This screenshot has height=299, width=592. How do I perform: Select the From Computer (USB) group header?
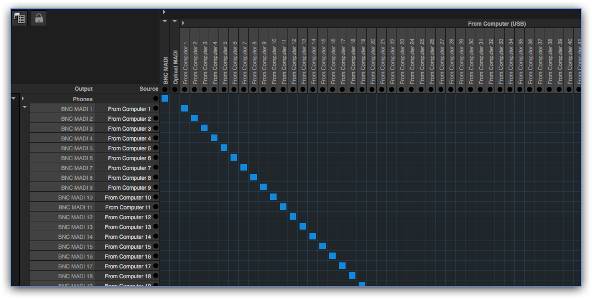(x=496, y=24)
